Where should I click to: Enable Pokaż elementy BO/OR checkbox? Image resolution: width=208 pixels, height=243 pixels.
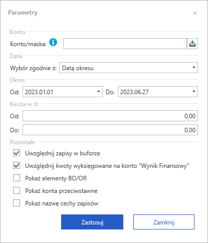click(17, 178)
